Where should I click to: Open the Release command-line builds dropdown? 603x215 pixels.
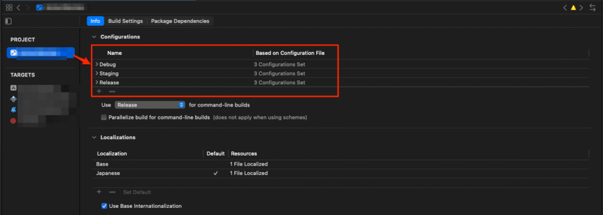(x=150, y=105)
